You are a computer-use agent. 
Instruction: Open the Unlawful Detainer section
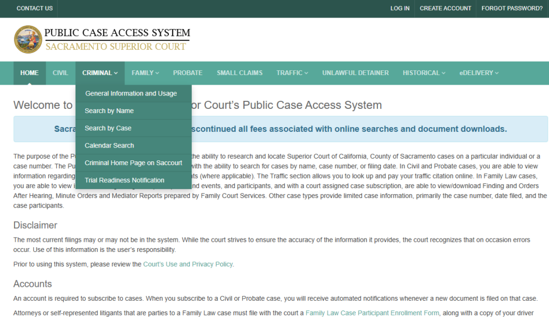coord(355,73)
